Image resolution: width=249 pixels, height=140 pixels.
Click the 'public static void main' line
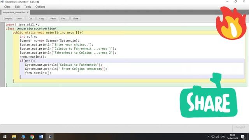click(47, 33)
